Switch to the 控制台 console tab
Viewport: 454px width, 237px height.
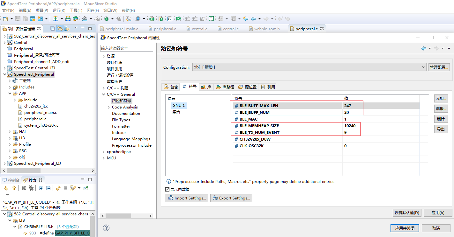11,180
